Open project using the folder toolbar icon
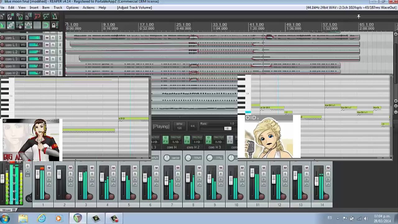This screenshot has width=398, height=224. [x=11, y=16]
